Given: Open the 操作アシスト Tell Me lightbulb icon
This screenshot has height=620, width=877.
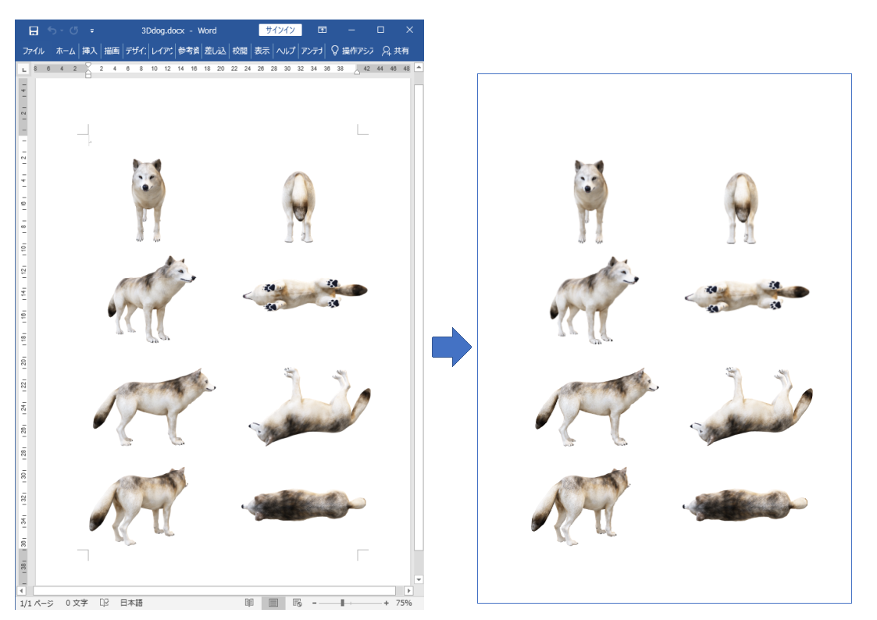Looking at the screenshot, I should click(x=334, y=51).
